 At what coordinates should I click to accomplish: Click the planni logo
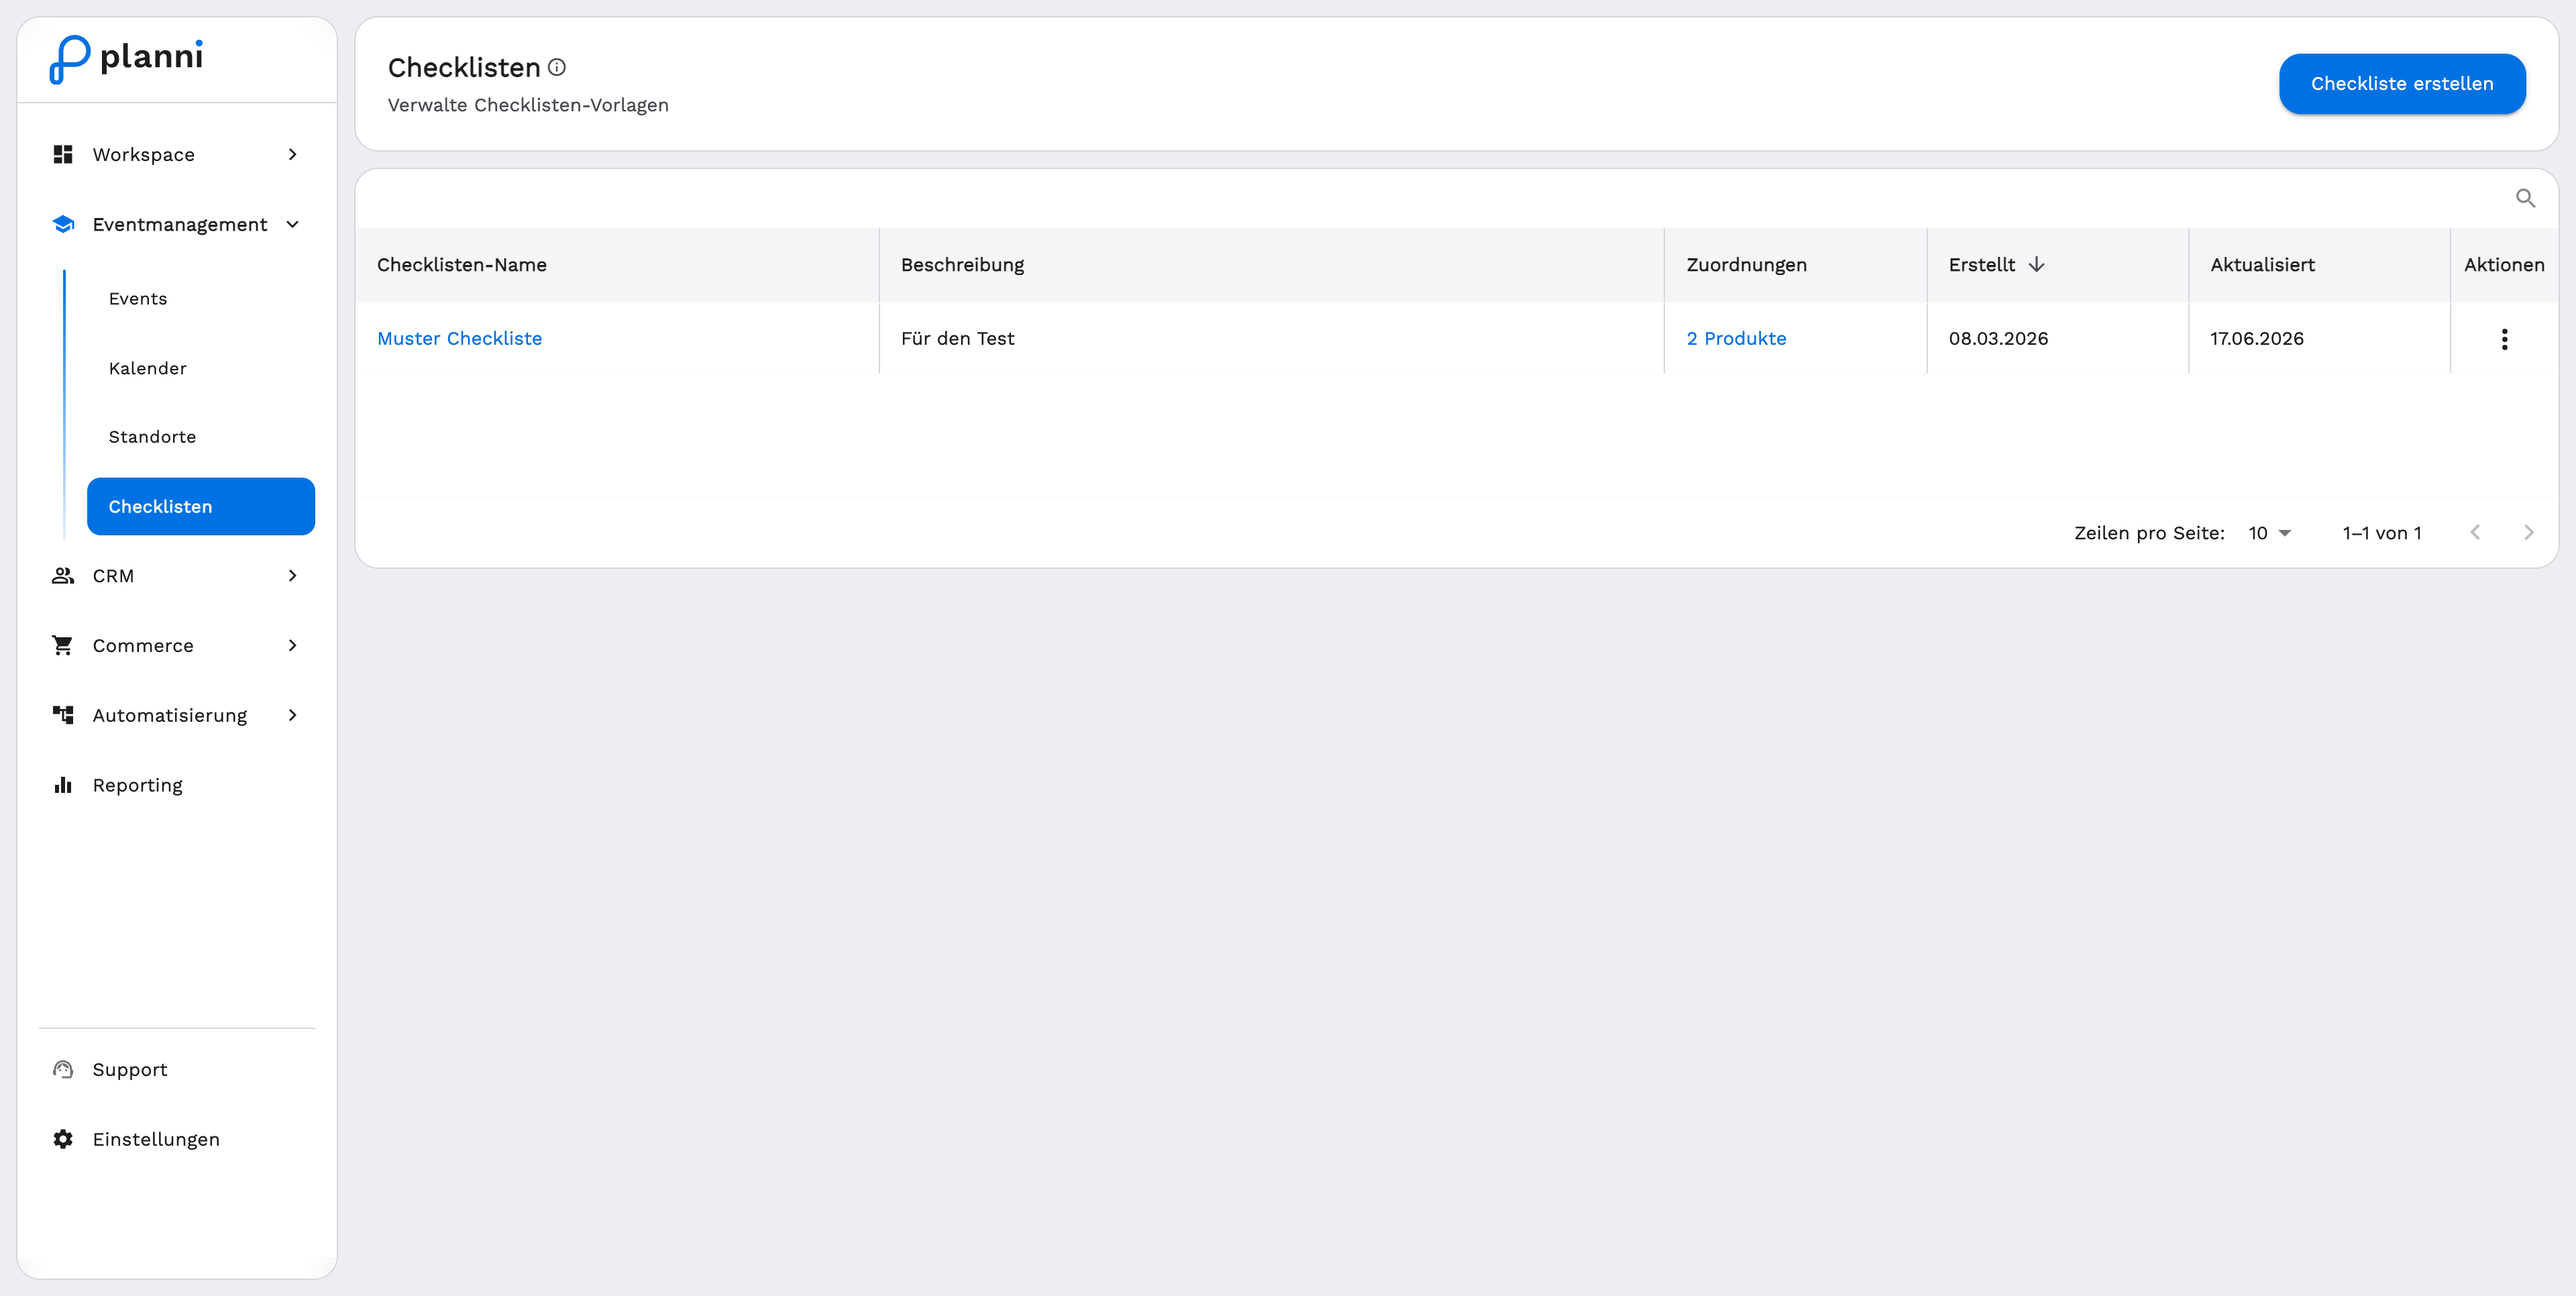point(126,59)
